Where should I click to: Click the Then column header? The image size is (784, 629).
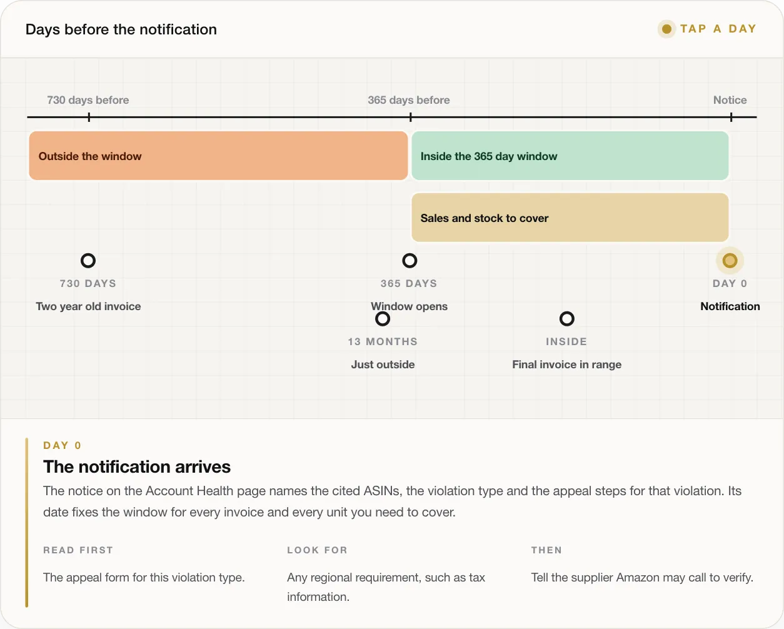pos(546,550)
